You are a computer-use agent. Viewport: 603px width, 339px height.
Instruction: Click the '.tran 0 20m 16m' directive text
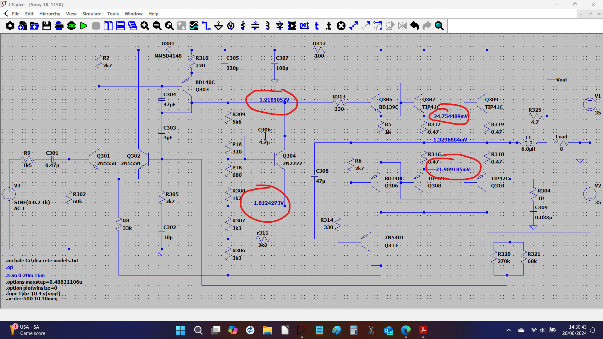tap(25, 275)
